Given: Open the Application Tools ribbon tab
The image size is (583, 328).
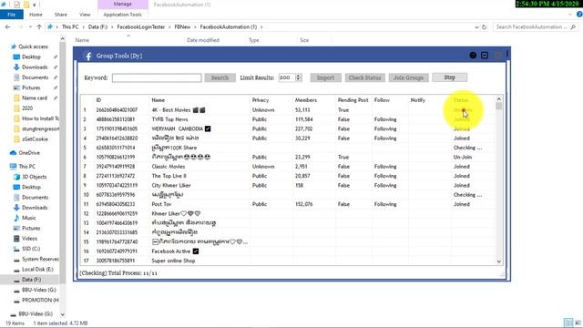Looking at the screenshot, I should click(x=122, y=15).
